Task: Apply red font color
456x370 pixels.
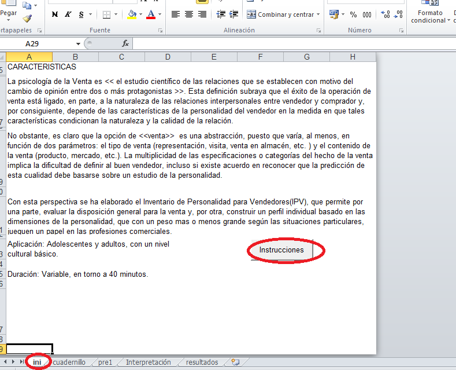Action: click(151, 14)
